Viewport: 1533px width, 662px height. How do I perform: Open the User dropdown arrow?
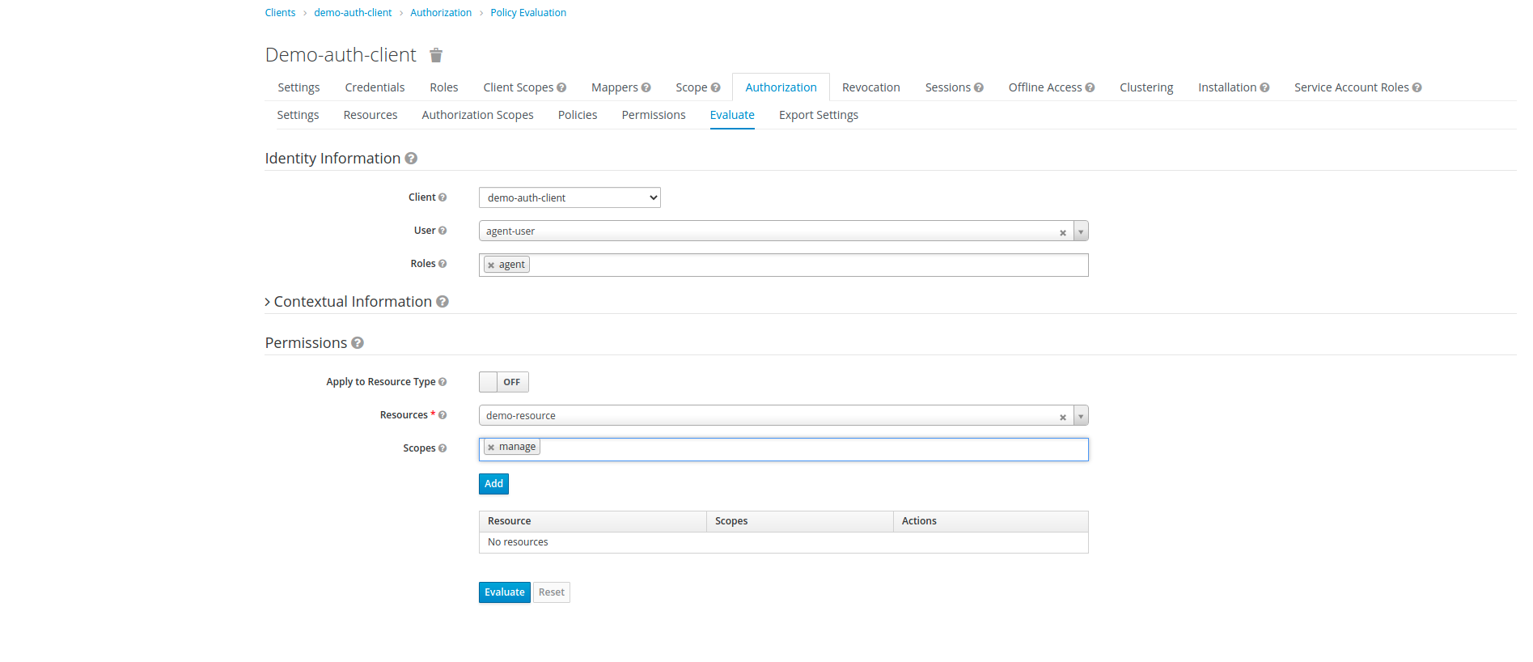coord(1081,231)
